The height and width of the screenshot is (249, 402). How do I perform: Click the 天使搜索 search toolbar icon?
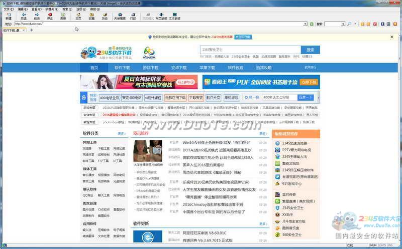[x=120, y=17]
